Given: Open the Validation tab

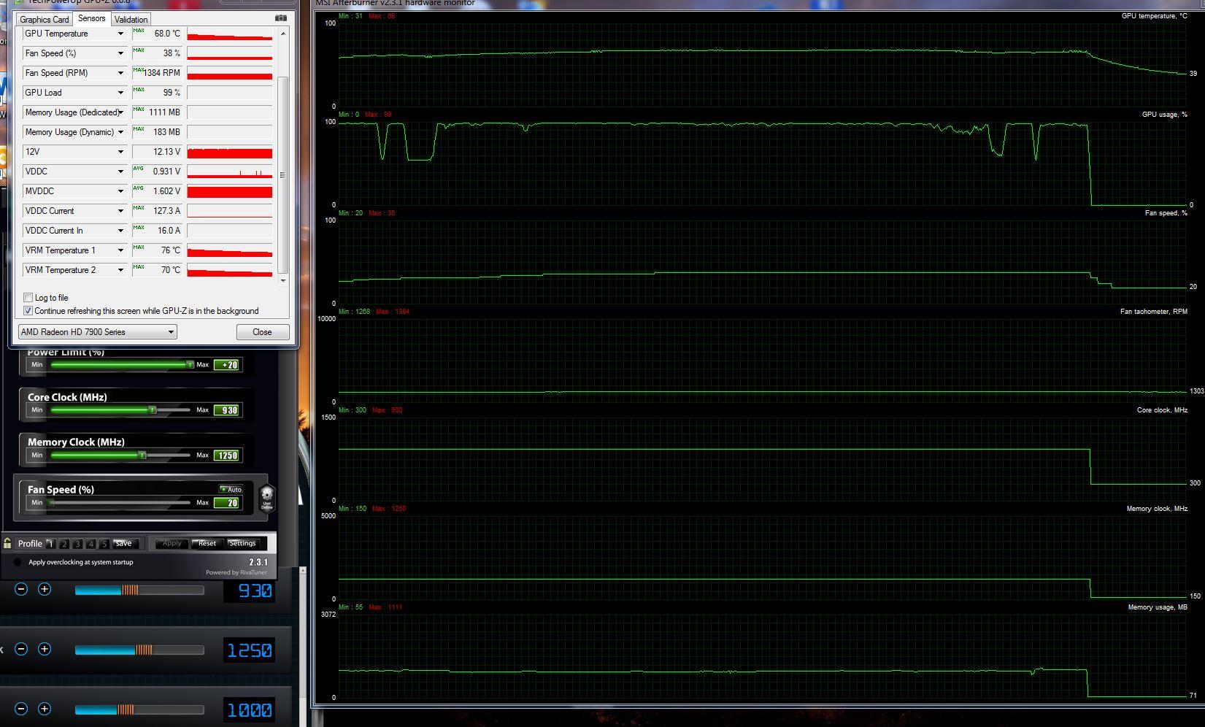Looking at the screenshot, I should click(131, 20).
